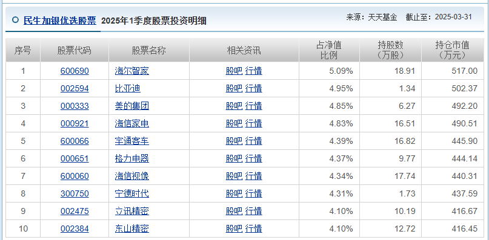This screenshot has width=489, height=240.
Task: View 行情 for 海信家电 row
Action: pos(253,123)
